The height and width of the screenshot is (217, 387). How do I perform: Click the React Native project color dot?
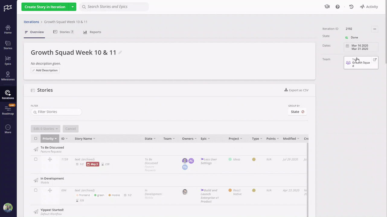point(230,190)
